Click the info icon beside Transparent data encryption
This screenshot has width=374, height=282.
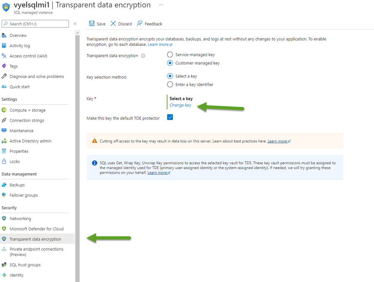pyautogui.click(x=143, y=56)
